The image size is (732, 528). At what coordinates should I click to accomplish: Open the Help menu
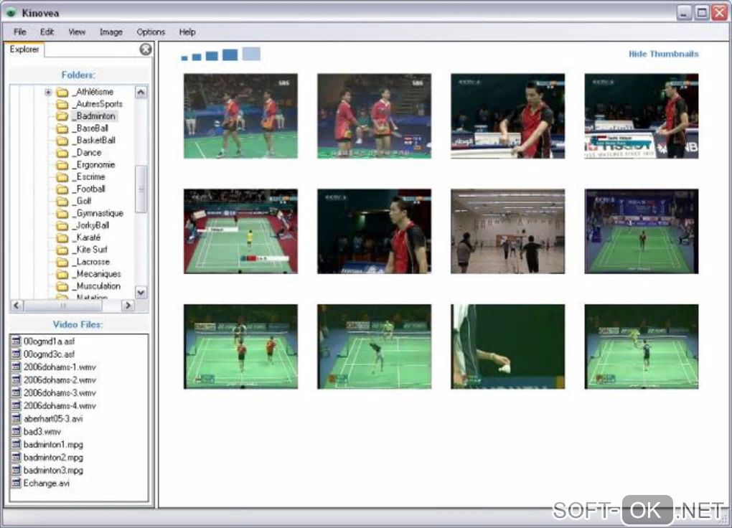187,32
